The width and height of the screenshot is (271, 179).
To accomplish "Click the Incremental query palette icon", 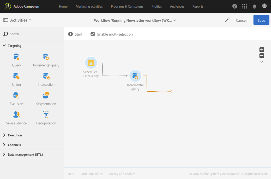I will click(46, 57).
